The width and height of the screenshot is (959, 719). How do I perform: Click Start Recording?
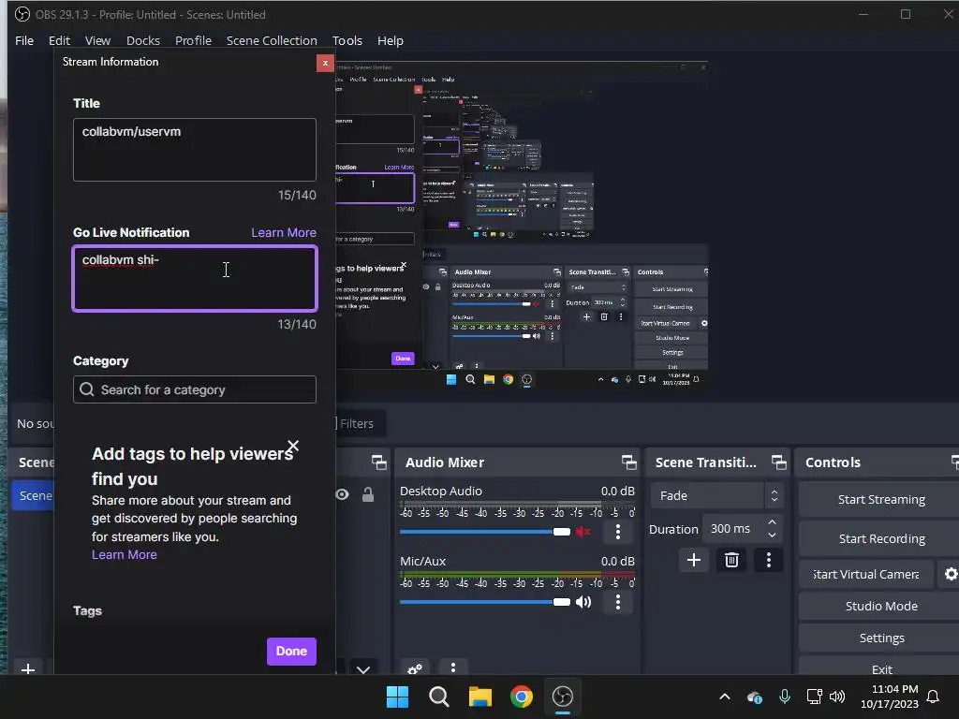click(881, 538)
